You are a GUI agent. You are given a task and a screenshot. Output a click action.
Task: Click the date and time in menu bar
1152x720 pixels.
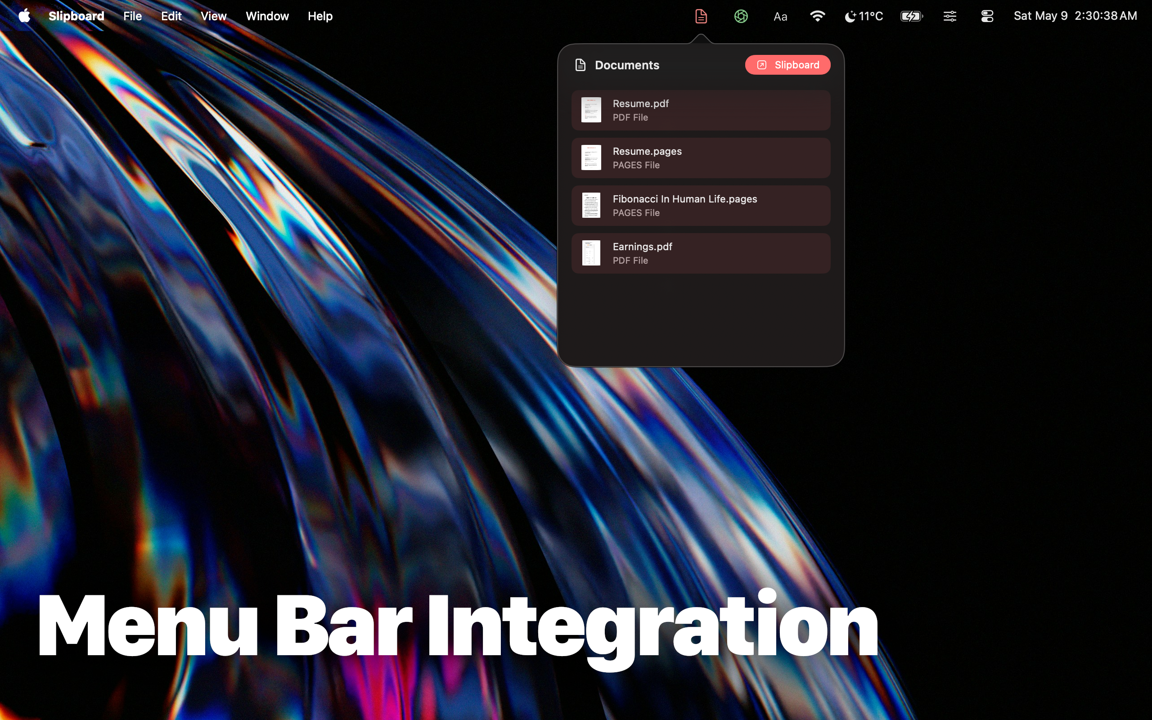pos(1075,16)
